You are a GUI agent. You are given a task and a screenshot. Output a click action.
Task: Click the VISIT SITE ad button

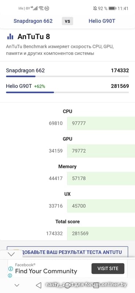108,268
